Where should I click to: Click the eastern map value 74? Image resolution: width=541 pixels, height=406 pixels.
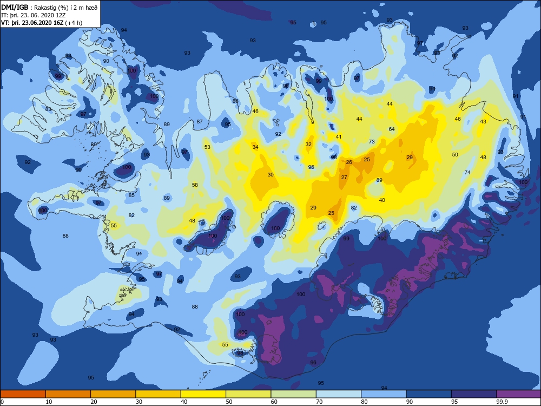click(x=467, y=173)
